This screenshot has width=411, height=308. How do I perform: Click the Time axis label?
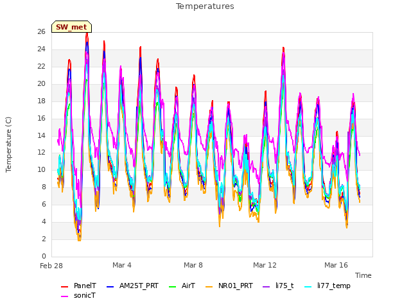pyautogui.click(x=363, y=275)
